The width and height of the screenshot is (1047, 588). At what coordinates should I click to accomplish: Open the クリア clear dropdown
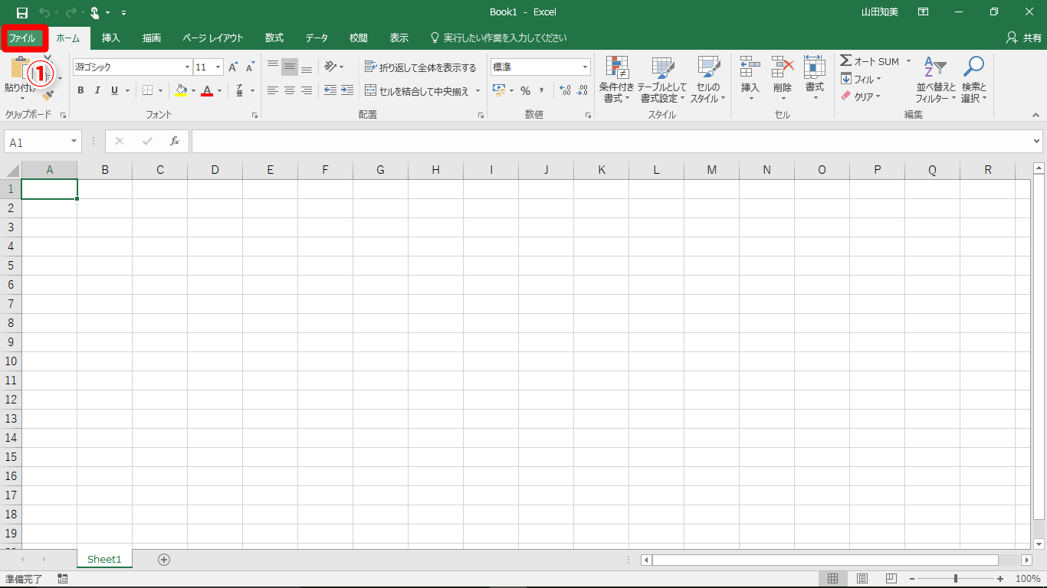(x=861, y=96)
